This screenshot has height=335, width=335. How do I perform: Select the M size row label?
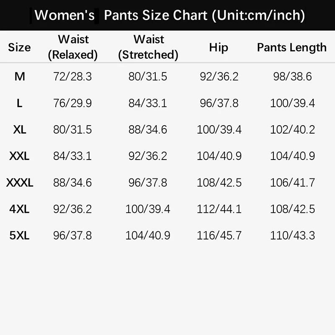point(20,77)
